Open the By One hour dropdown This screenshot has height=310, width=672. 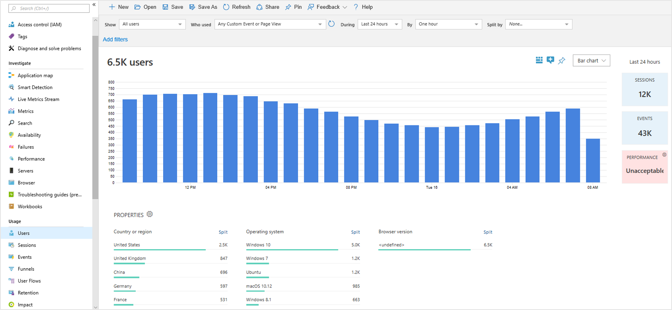(x=448, y=24)
